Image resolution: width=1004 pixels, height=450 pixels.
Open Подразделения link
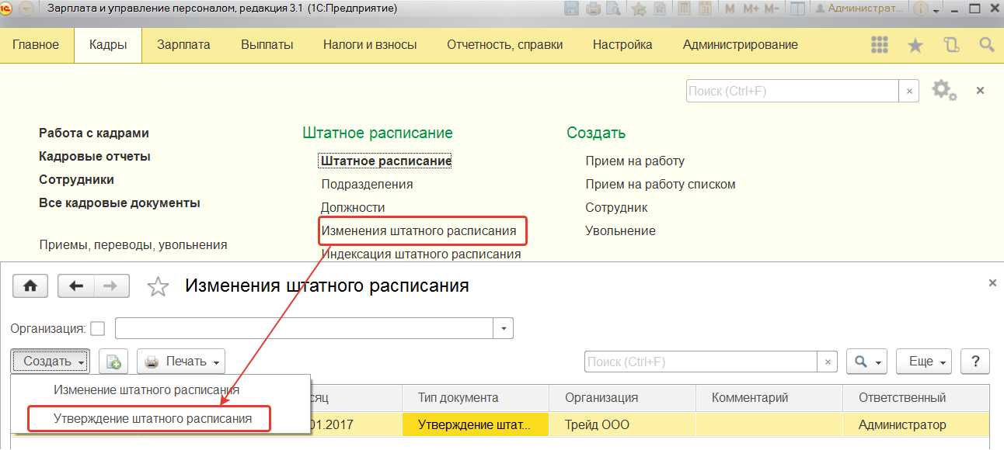tap(367, 185)
